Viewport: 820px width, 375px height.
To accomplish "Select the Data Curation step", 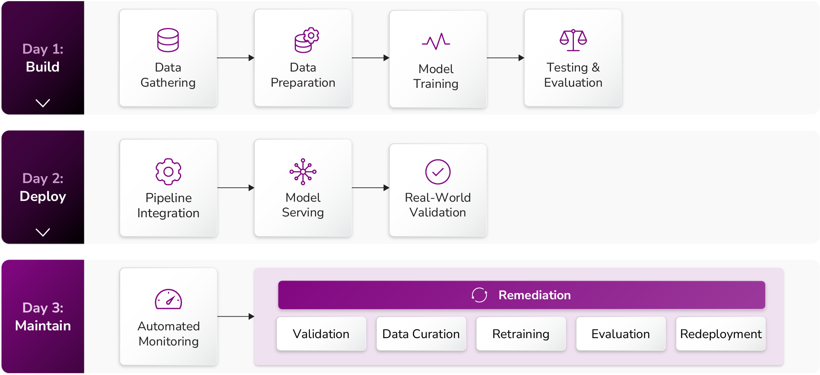I will 421,334.
